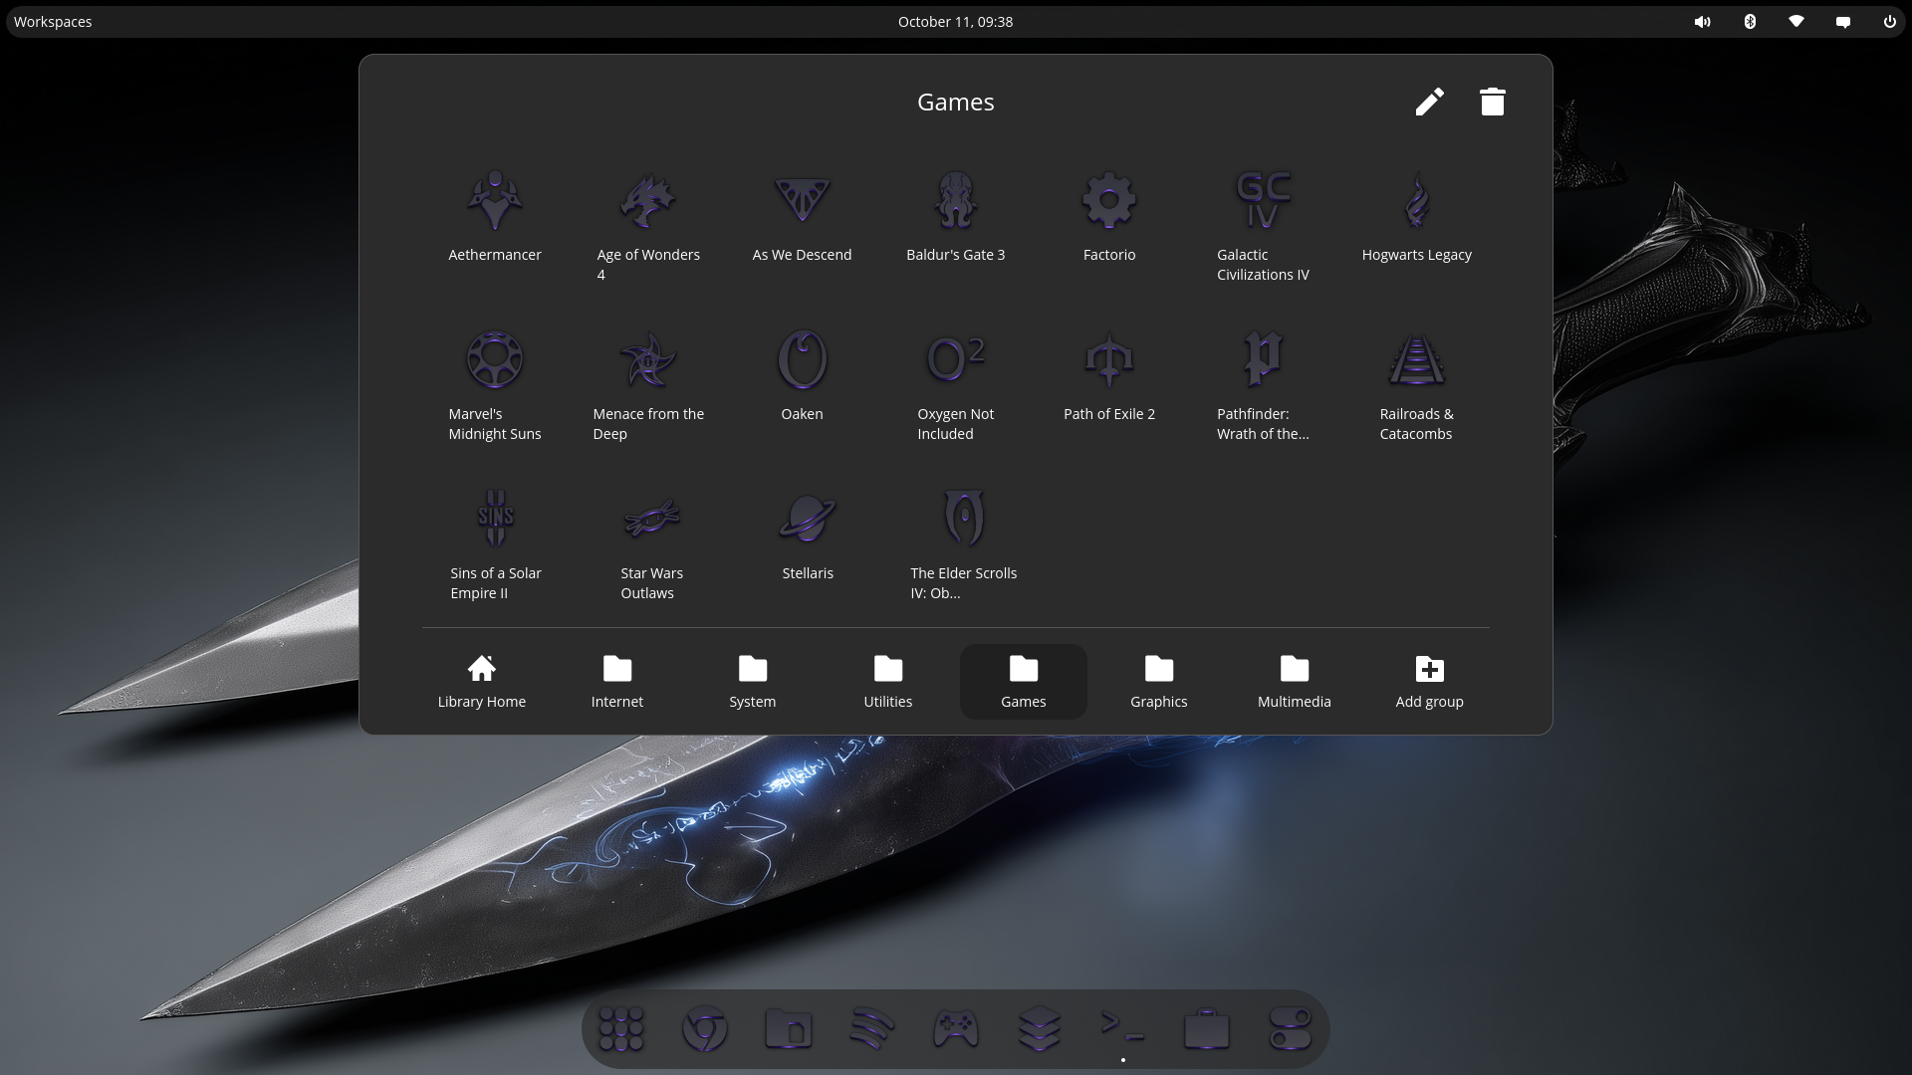The image size is (1912, 1075).
Task: Click the pencil edit group icon
Action: click(1429, 102)
